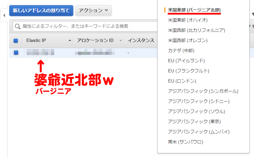The image size is (254, 158).
Task: Select region 米国西部 (北カリフォルニア)
Action: pyautogui.click(x=197, y=30)
